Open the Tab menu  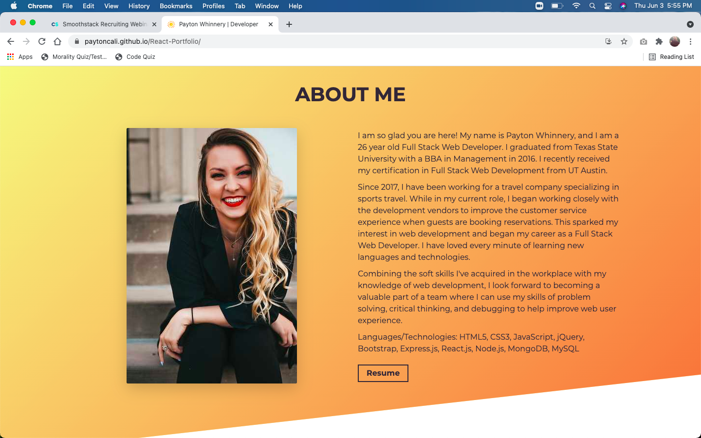click(240, 6)
